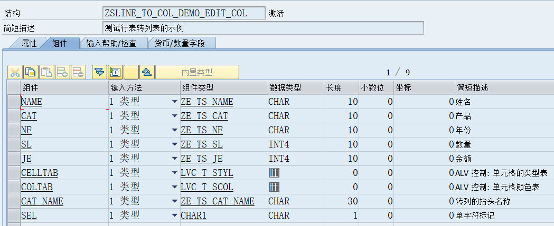Viewport: 554px width, 226px height.
Task: Click the Copy toolbar icon
Action: [x=31, y=72]
